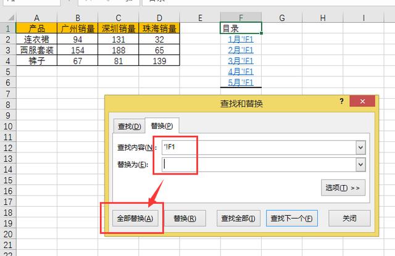
Task: Click the Find what (查找内容) input field
Action: pyautogui.click(x=259, y=147)
